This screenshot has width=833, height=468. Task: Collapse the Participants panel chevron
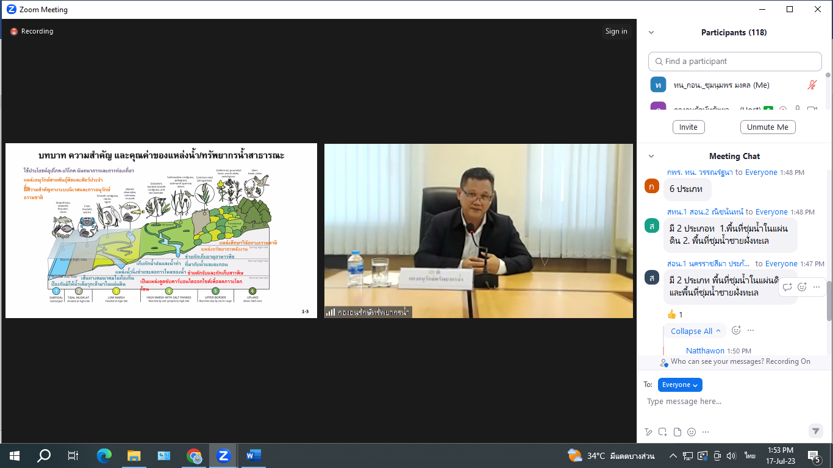point(651,33)
